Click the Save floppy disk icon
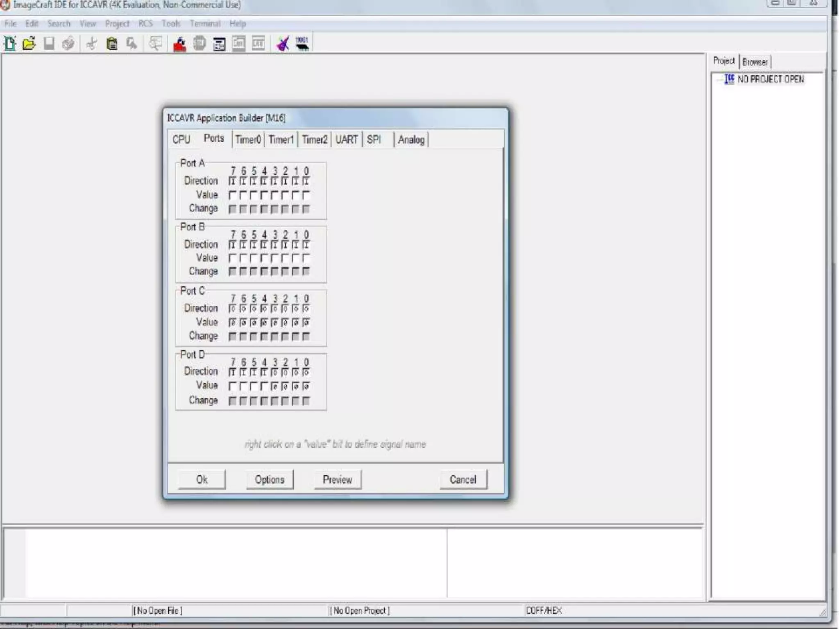Image resolution: width=839 pixels, height=629 pixels. [x=49, y=43]
